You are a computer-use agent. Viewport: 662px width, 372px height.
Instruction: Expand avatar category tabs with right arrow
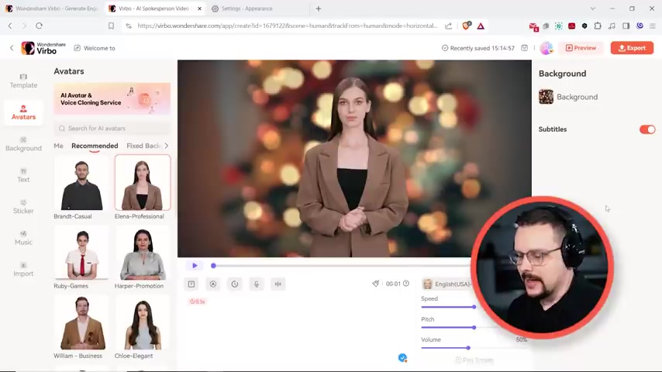(x=166, y=146)
